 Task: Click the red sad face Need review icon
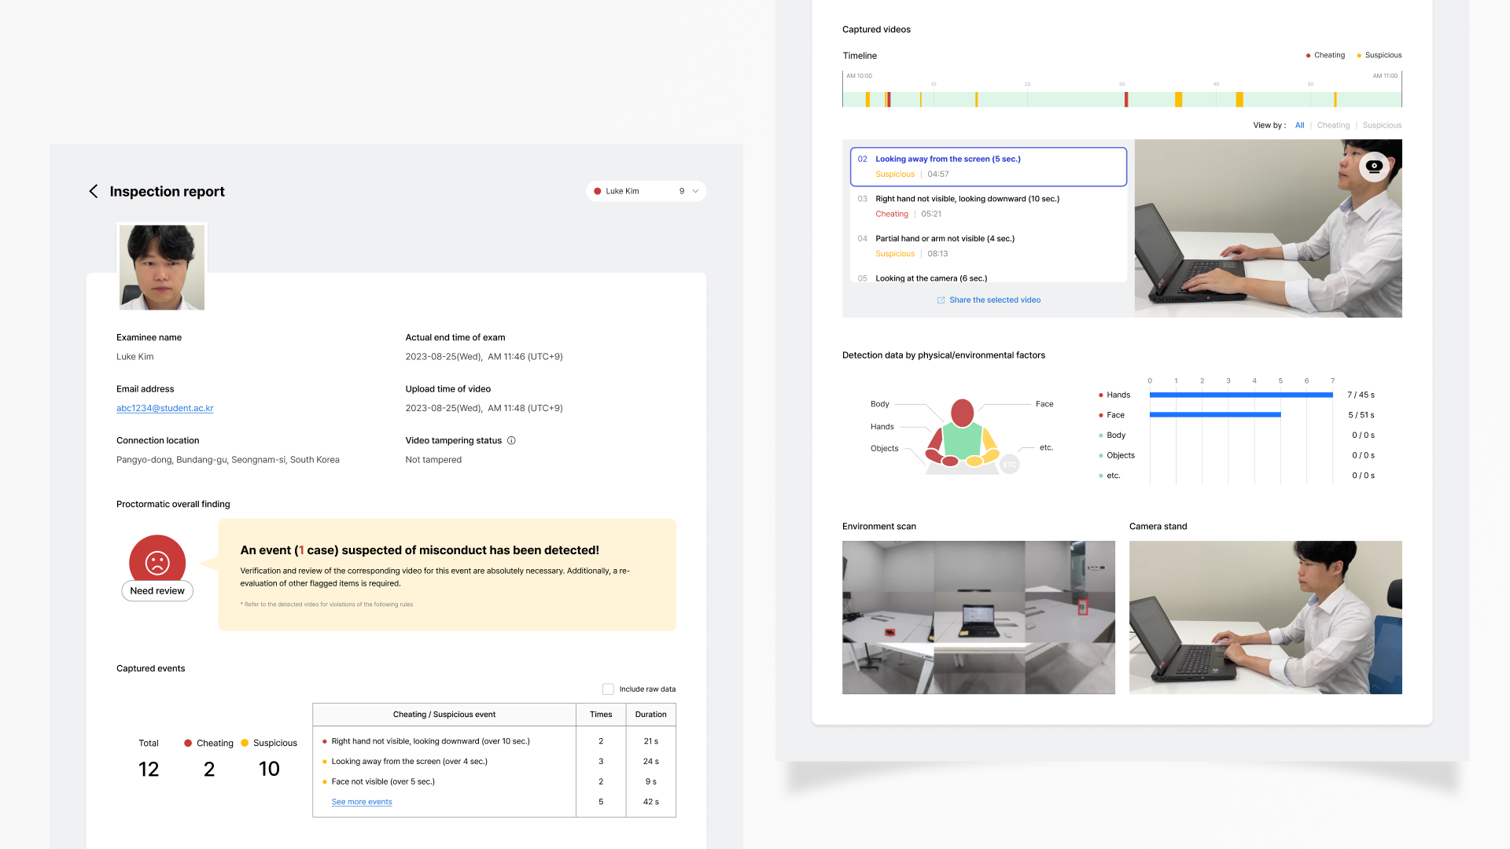157,561
